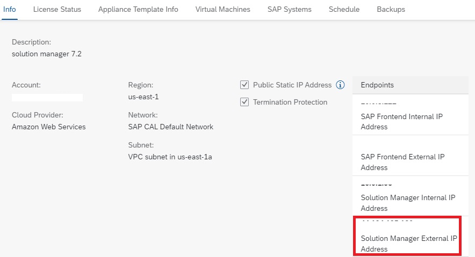475x257 pixels.
Task: Click the Solution Manager External IP Address entry
Action: pos(408,244)
